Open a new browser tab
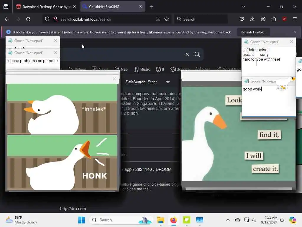The image size is (302, 227). [152, 7]
